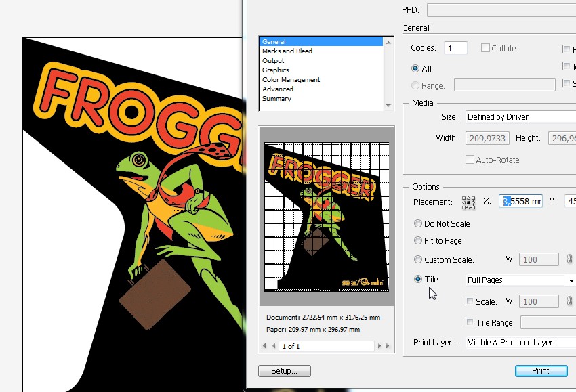Click the brown suitcase on the canvas artwork

point(155,295)
